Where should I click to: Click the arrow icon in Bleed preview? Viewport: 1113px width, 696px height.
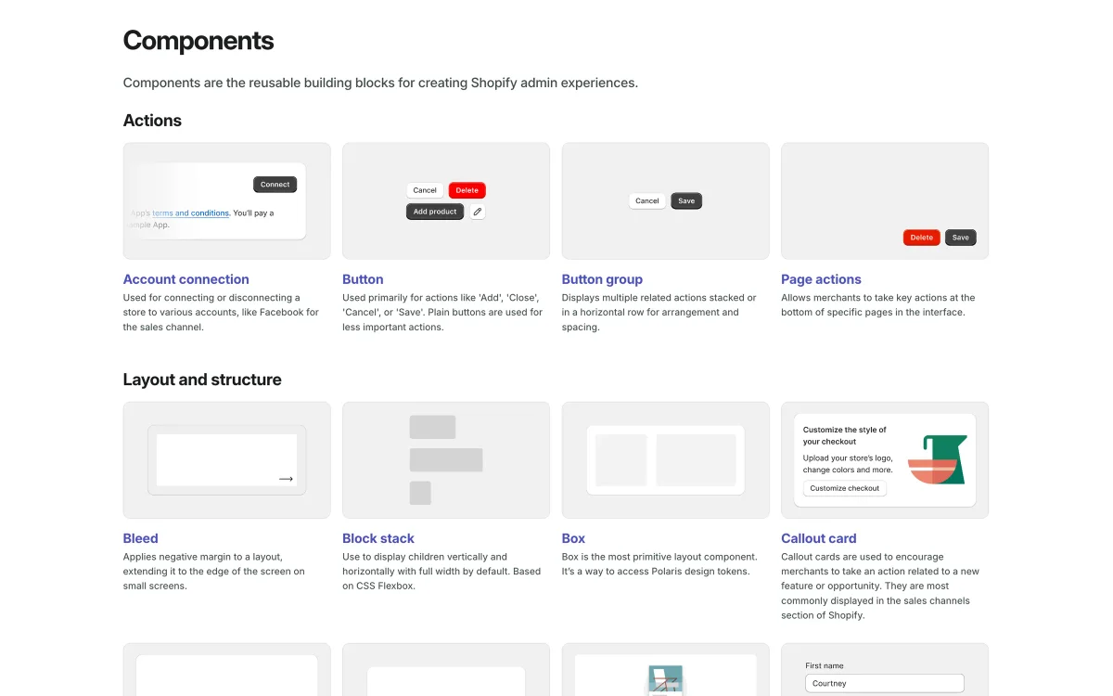click(x=286, y=479)
